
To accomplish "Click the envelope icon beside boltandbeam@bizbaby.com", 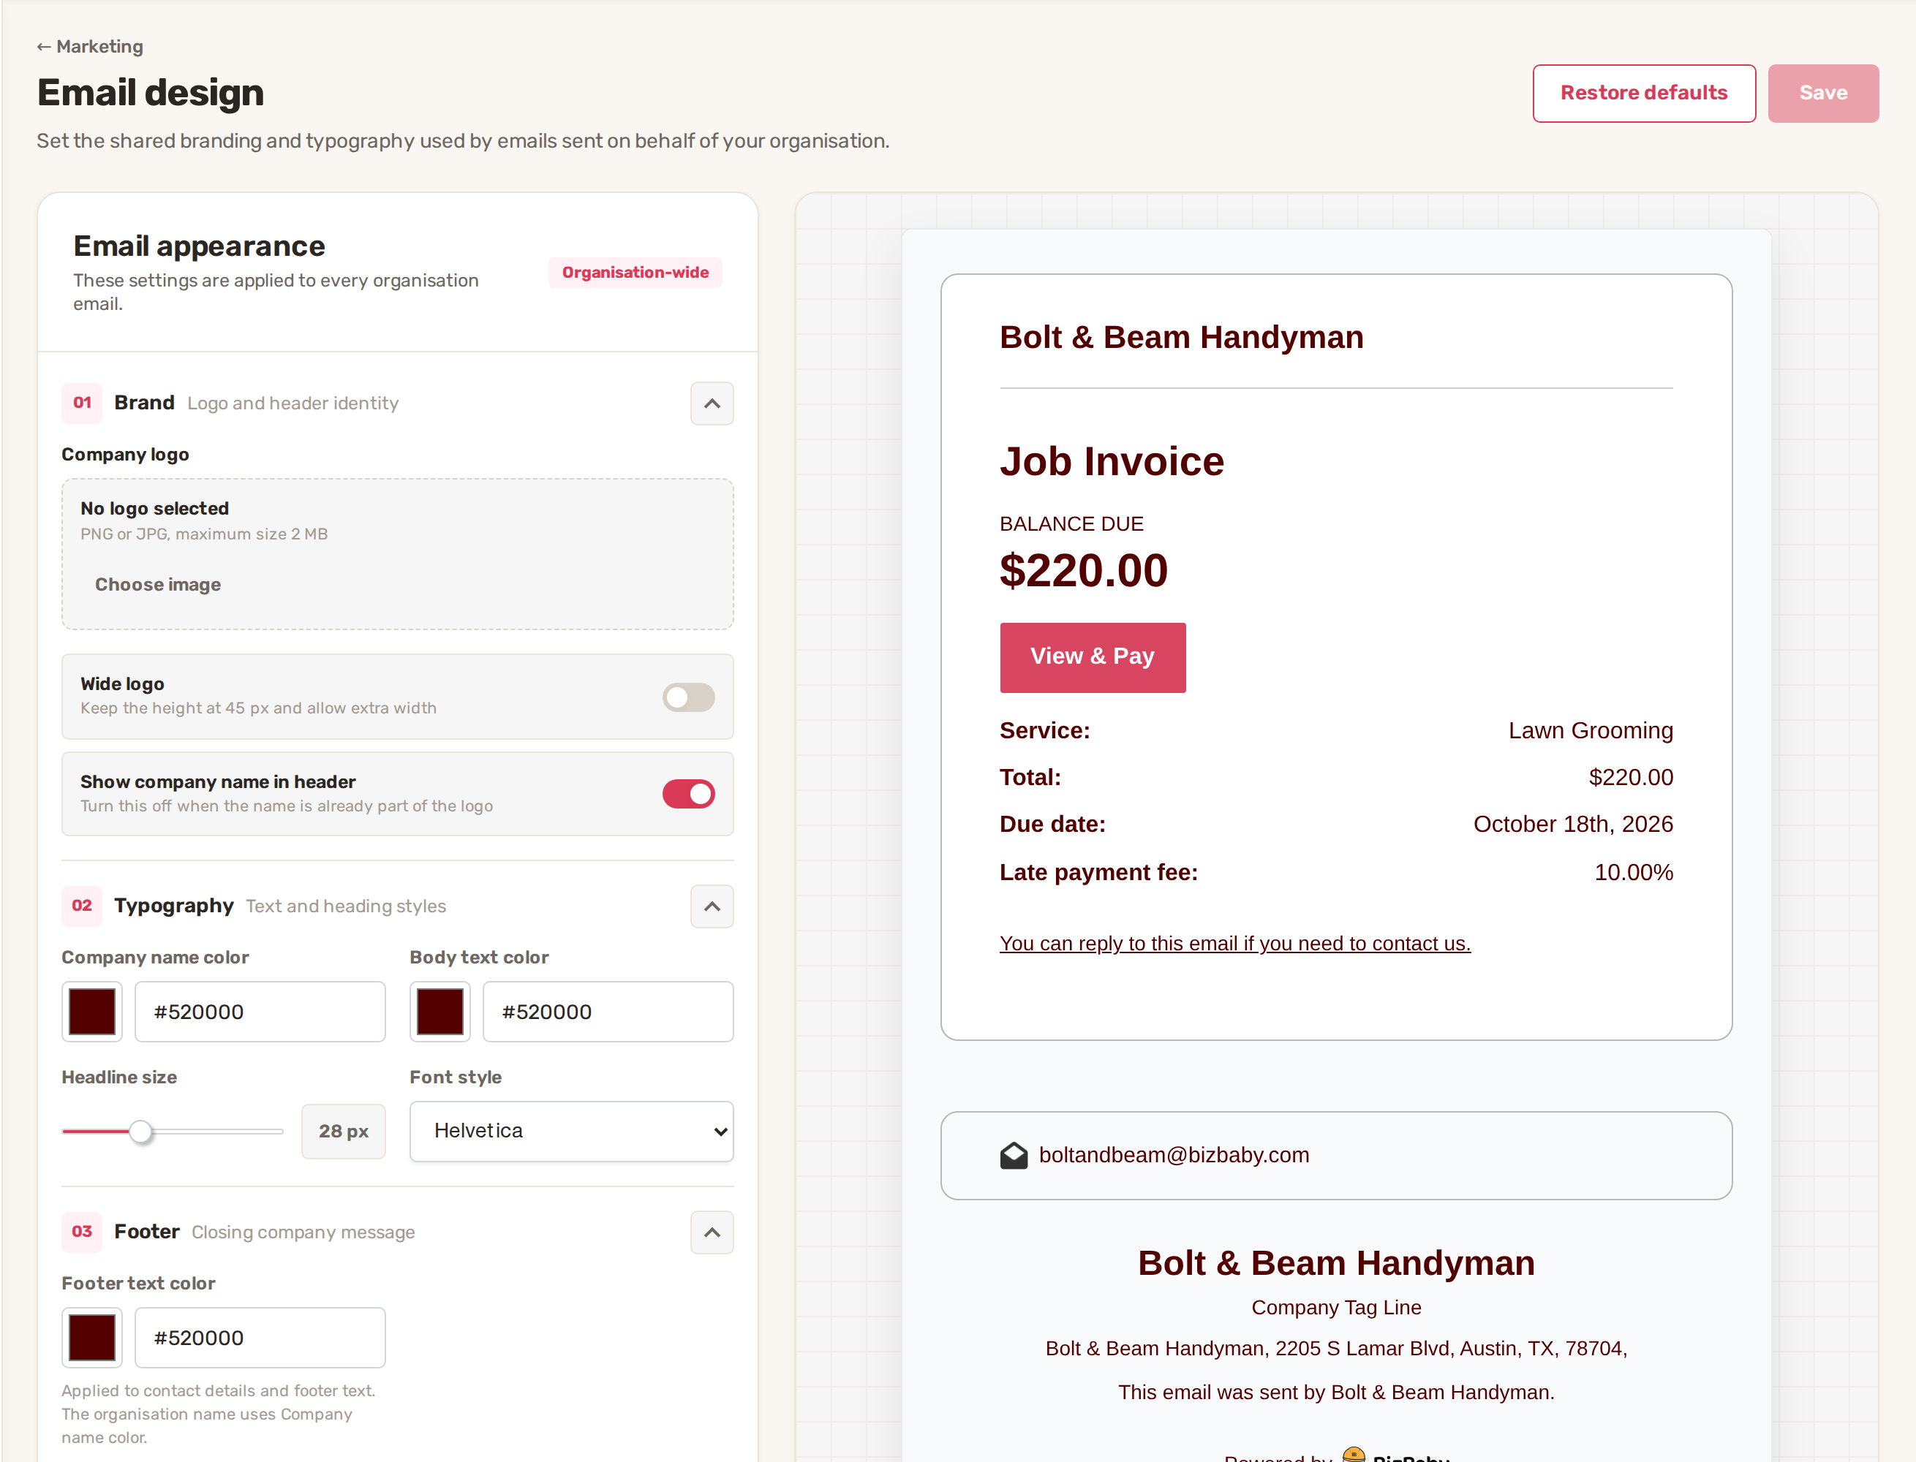I will click(x=1014, y=1156).
